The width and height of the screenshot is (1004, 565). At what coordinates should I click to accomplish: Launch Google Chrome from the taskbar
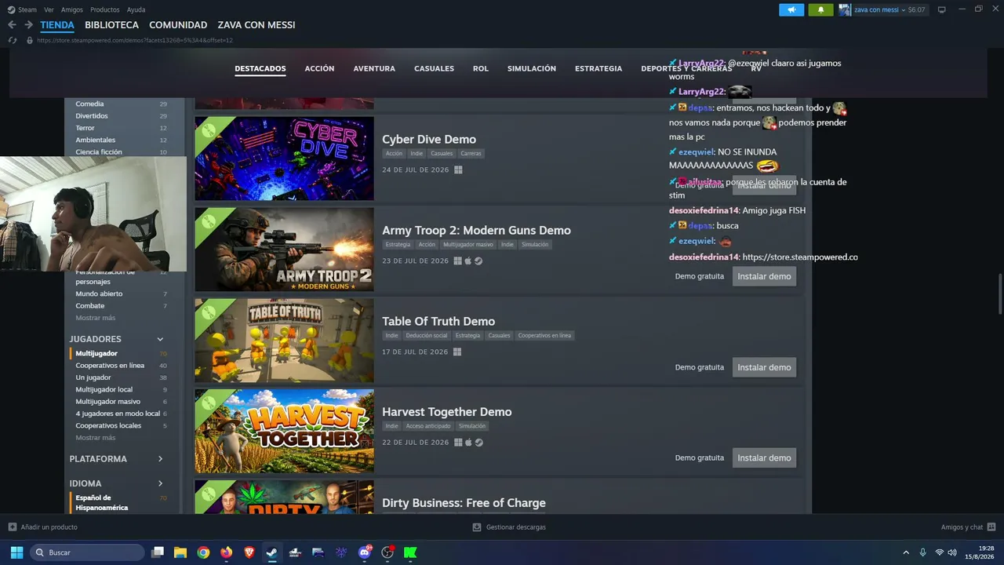point(203,552)
